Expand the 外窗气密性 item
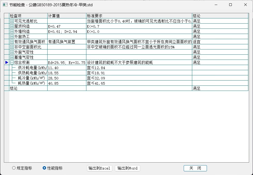This screenshot has height=175, width=253. pos(12,52)
